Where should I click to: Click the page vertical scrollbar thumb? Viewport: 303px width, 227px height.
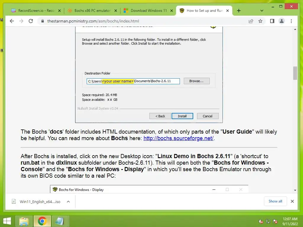pyautogui.click(x=295, y=73)
